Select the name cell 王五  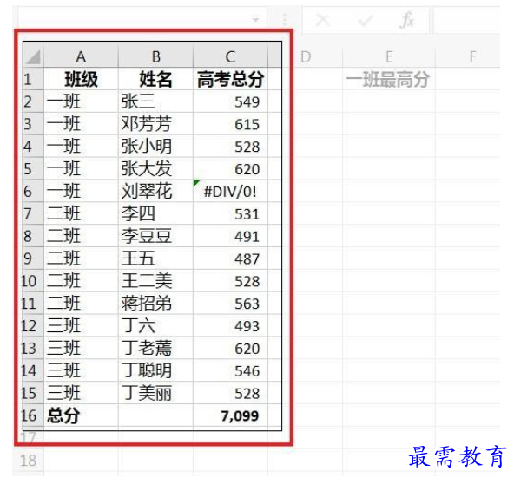pos(155,258)
